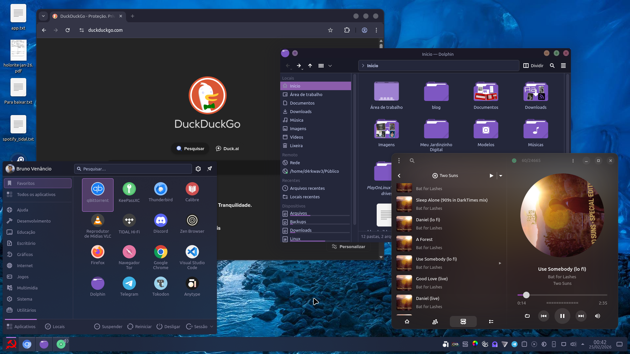Open Telegram from the system tray
The width and height of the screenshot is (630, 354).
tap(514, 344)
